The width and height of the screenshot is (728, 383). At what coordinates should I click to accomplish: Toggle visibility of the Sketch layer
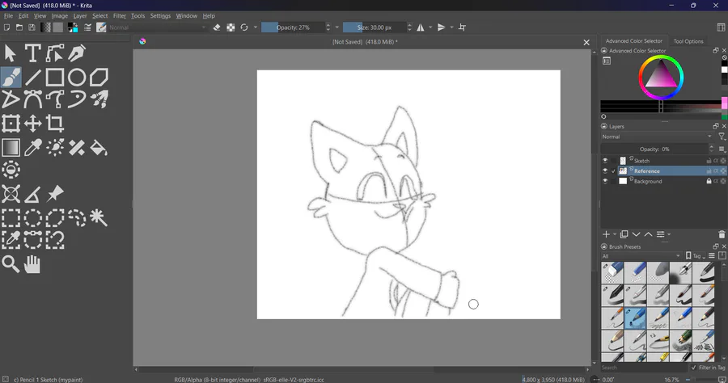coord(605,161)
